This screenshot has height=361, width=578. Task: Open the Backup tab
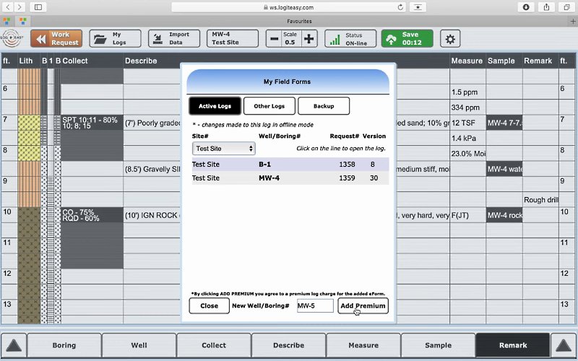324,106
